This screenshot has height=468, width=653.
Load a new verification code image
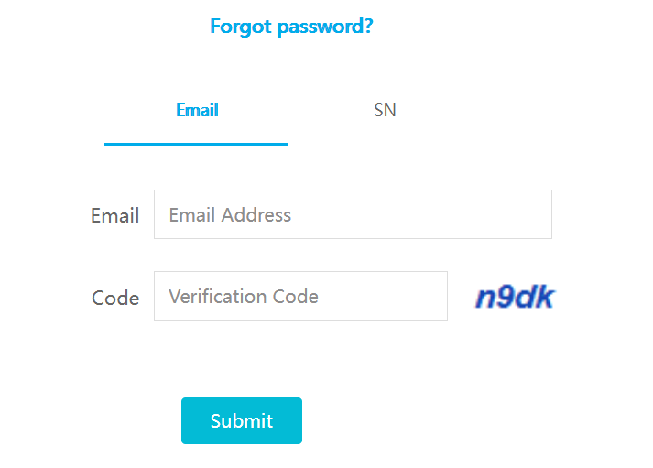pyautogui.click(x=515, y=296)
